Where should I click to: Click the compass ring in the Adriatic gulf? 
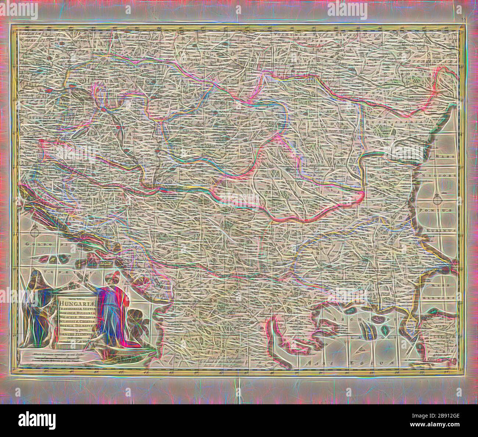35,233
